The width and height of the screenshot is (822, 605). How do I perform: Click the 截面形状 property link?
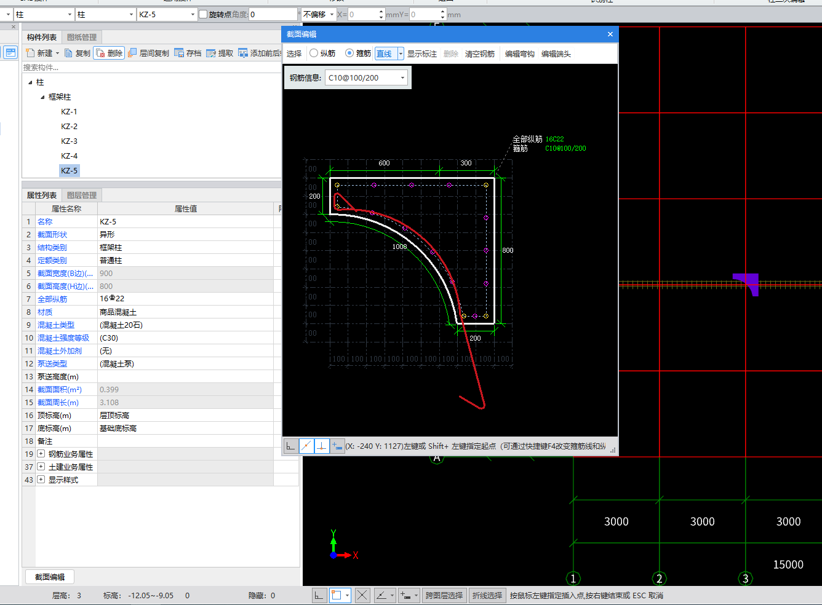click(52, 235)
